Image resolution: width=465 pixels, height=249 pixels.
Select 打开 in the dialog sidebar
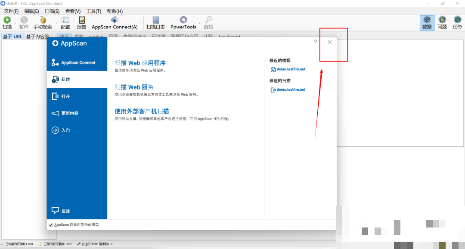(x=77, y=96)
